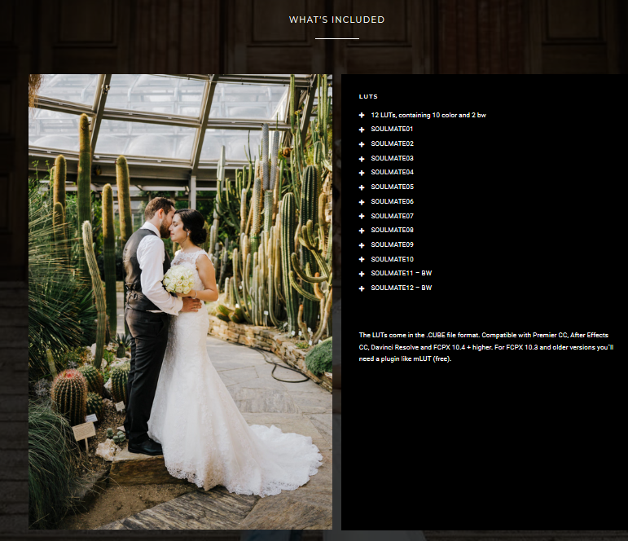Screen dimensions: 628x541
Task: Expand the "12 LUTs, containing 10 color" plus icon
Action: click(362, 116)
